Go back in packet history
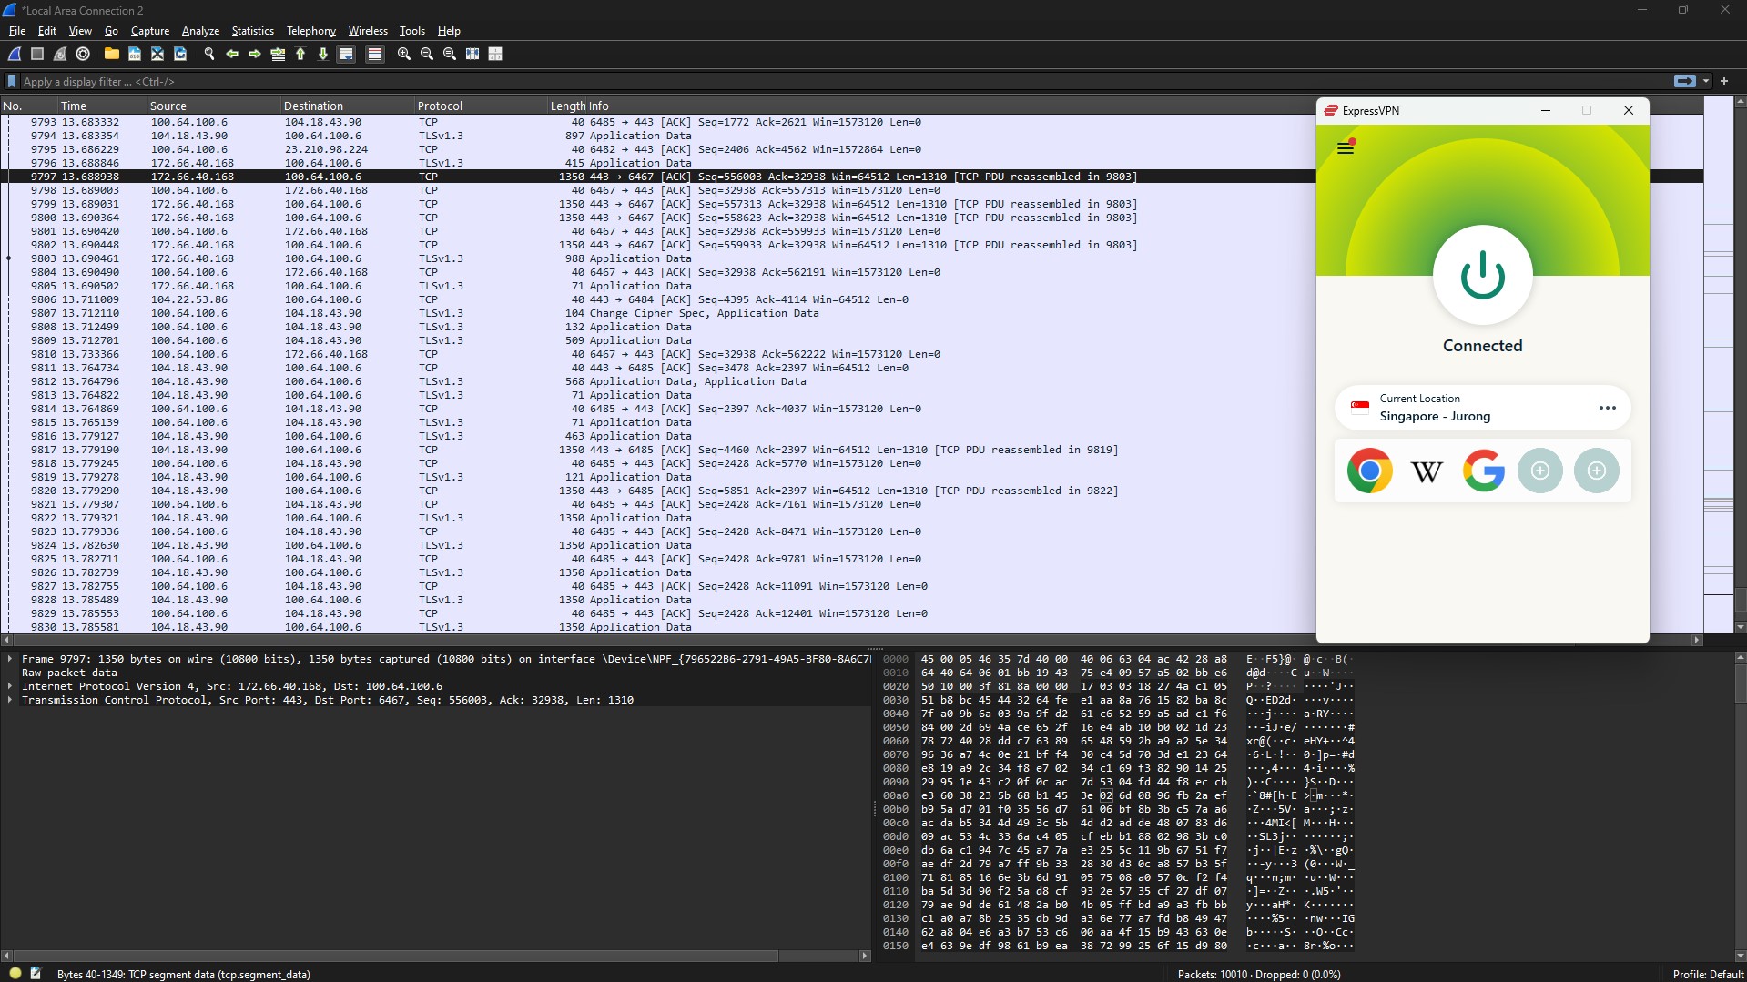1747x982 pixels. point(232,55)
